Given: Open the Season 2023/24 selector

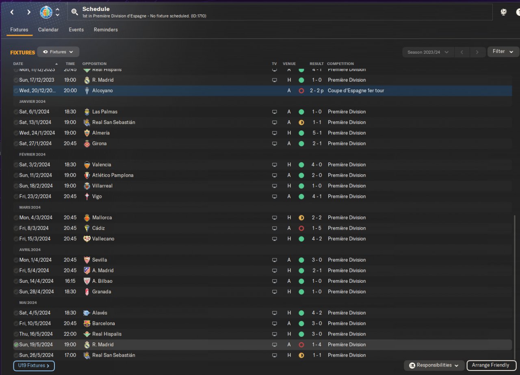Looking at the screenshot, I should coord(428,52).
